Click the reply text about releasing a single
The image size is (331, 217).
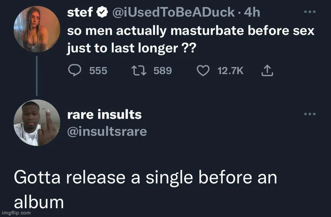click(145, 190)
